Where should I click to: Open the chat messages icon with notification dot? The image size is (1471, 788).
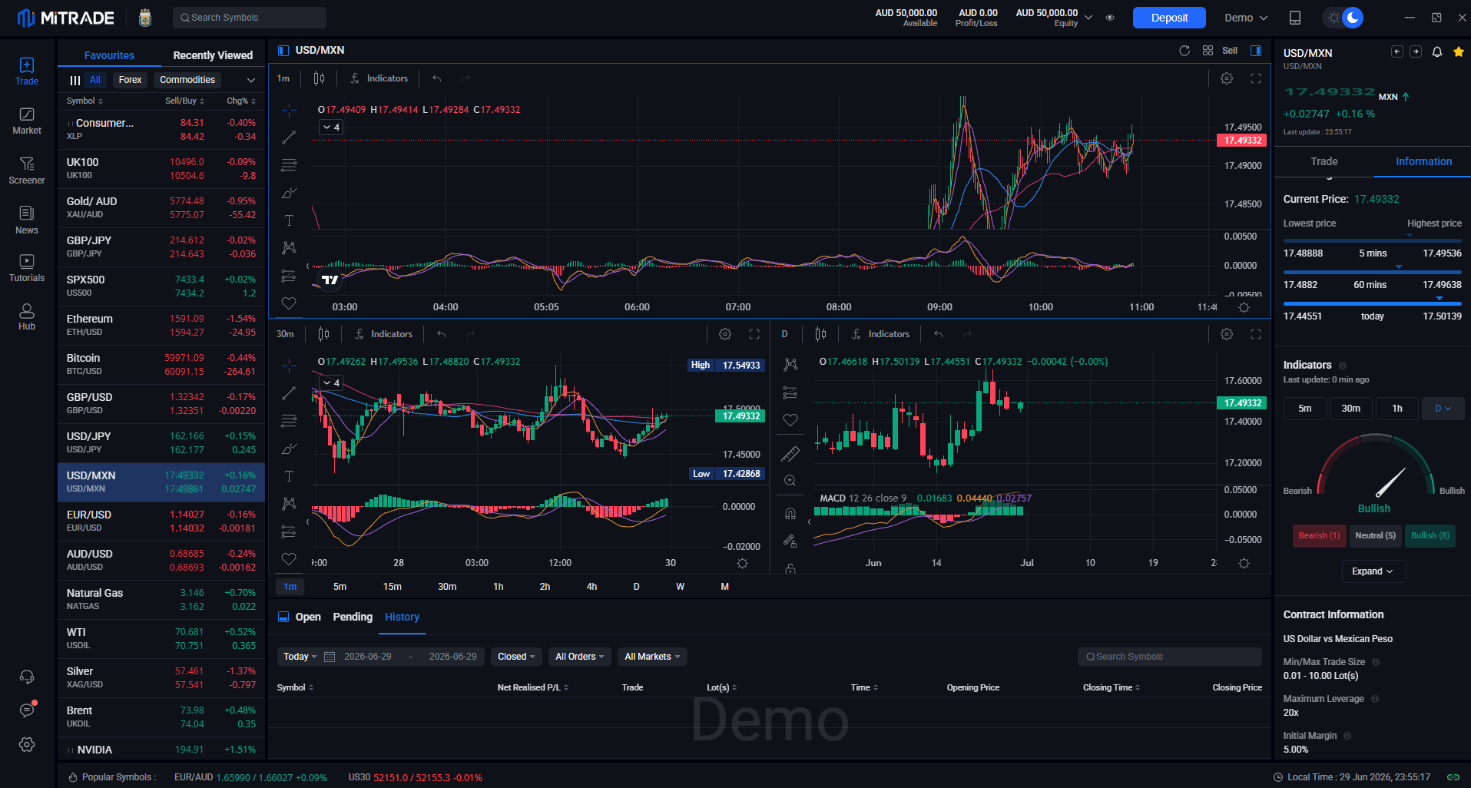tap(27, 710)
